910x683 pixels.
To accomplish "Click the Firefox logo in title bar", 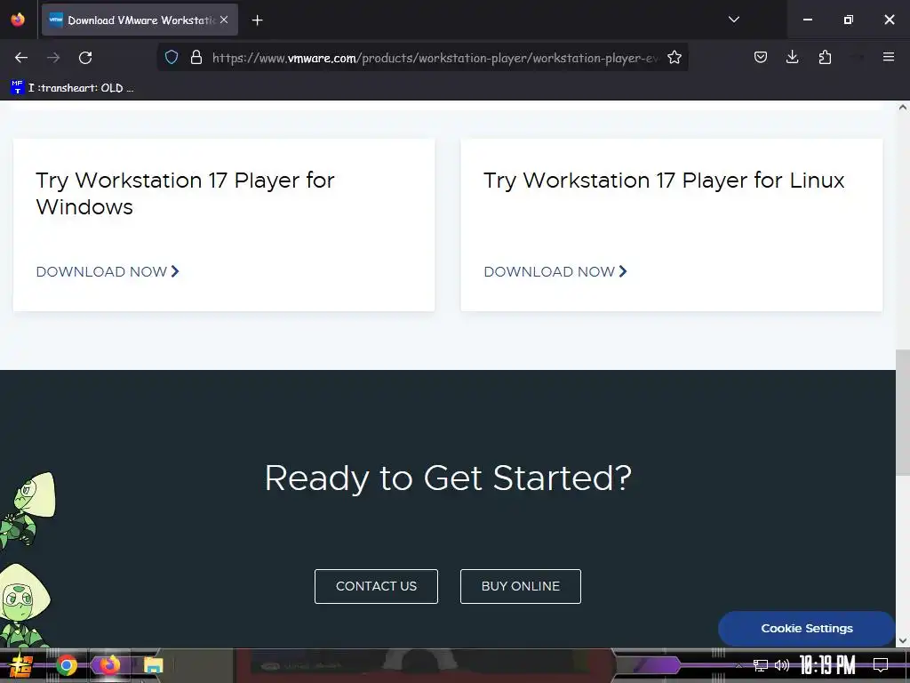I will (18, 20).
